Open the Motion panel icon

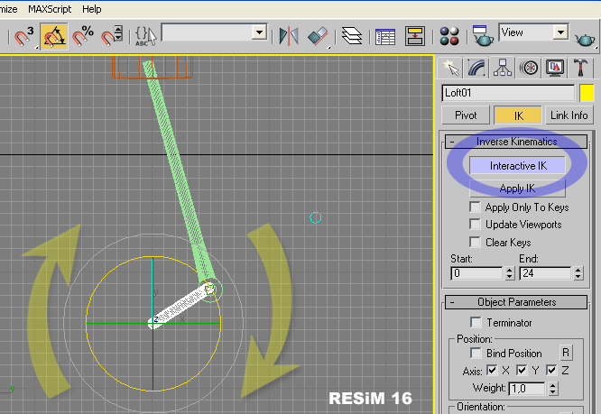[531, 69]
